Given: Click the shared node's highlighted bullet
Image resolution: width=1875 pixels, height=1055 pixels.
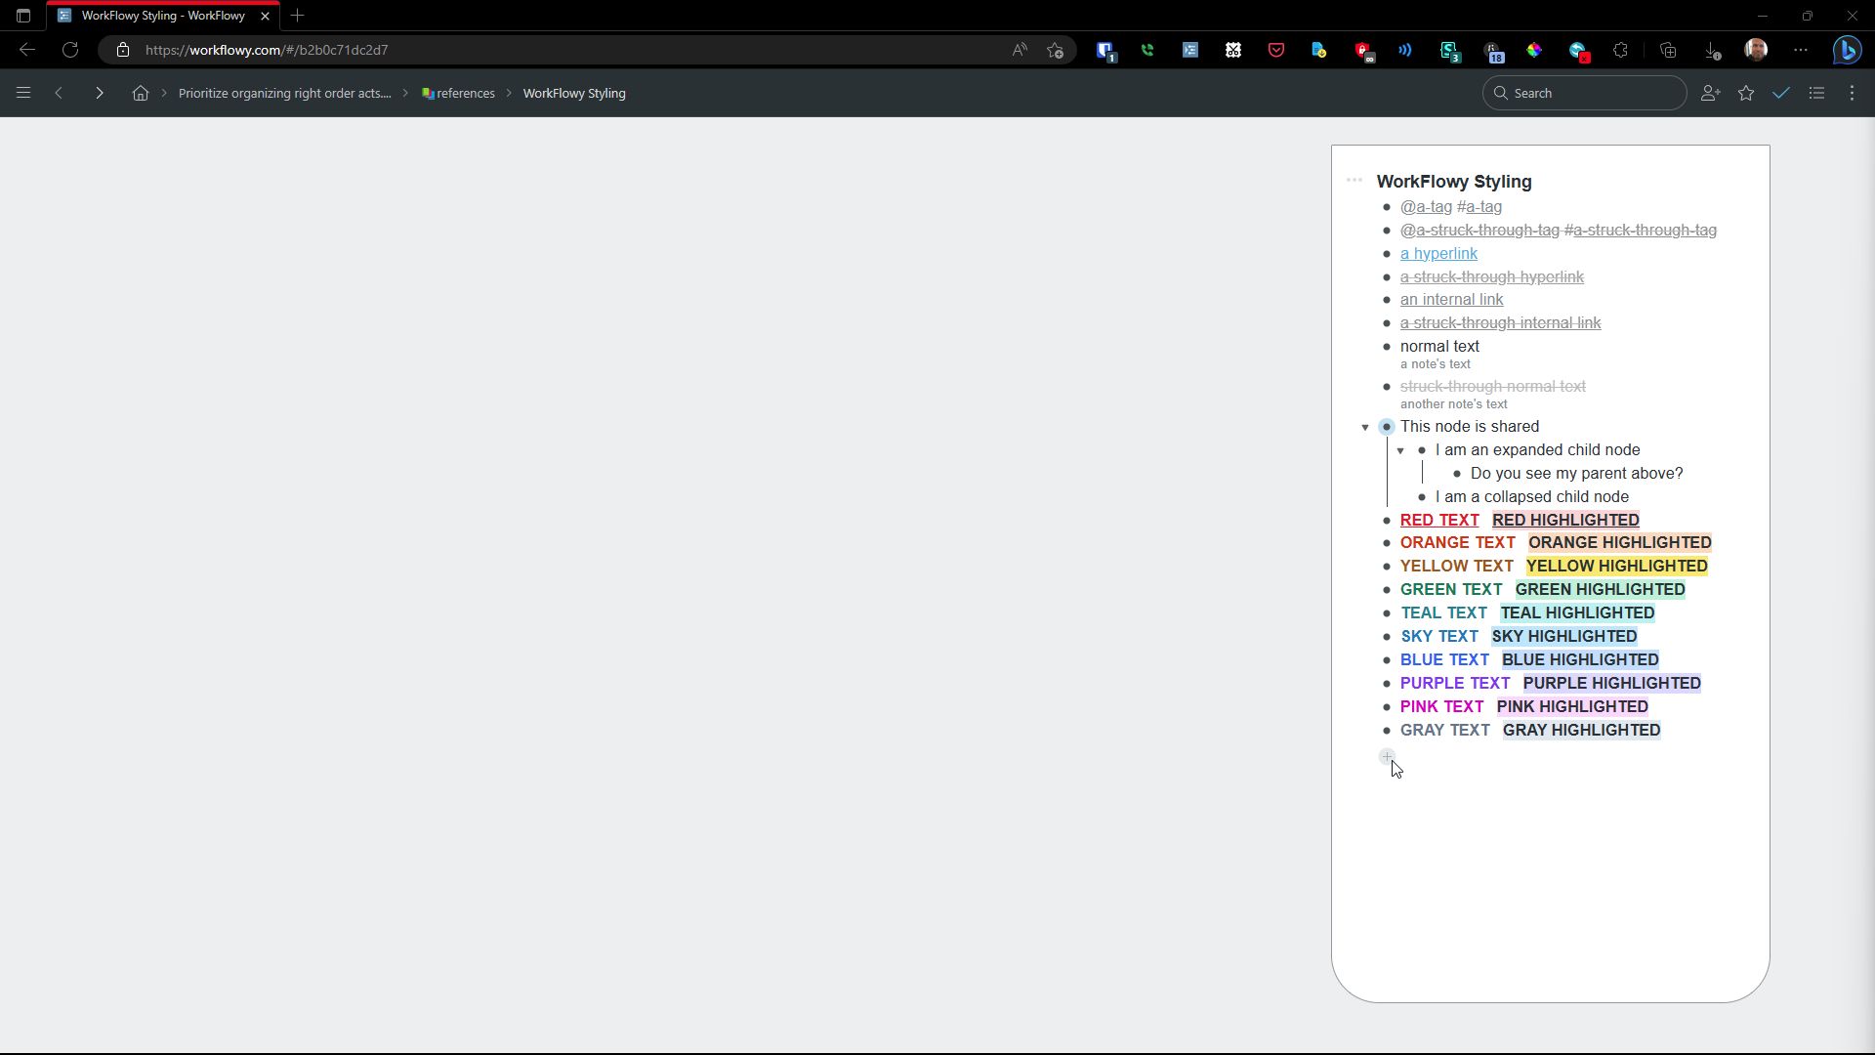Looking at the screenshot, I should pos(1386,427).
